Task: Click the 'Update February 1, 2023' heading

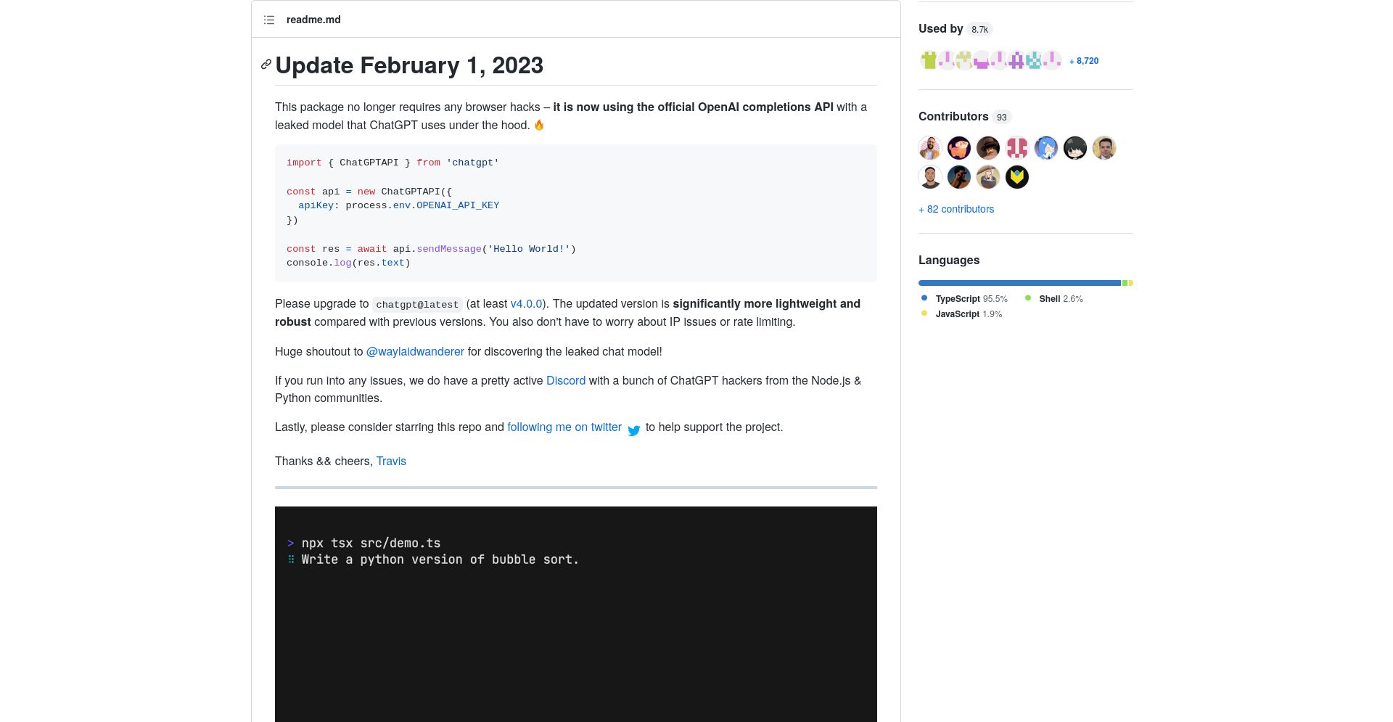Action: pyautogui.click(x=409, y=65)
